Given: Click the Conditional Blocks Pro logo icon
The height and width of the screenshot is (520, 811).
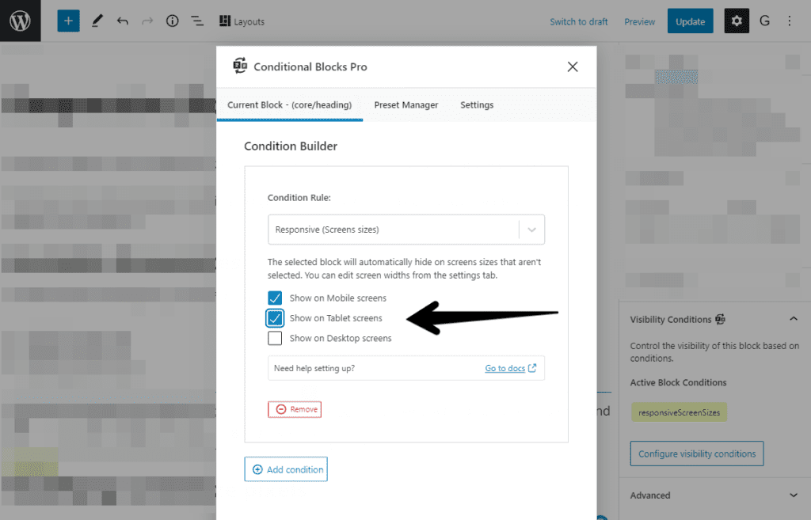Looking at the screenshot, I should pos(240,66).
